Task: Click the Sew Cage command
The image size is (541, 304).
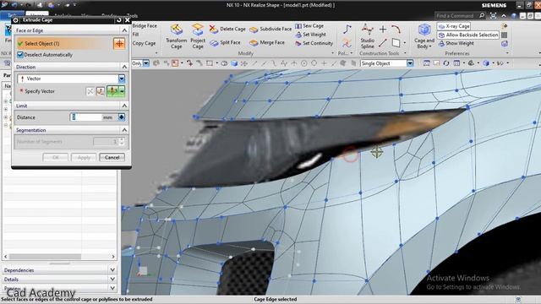Action: tap(309, 26)
